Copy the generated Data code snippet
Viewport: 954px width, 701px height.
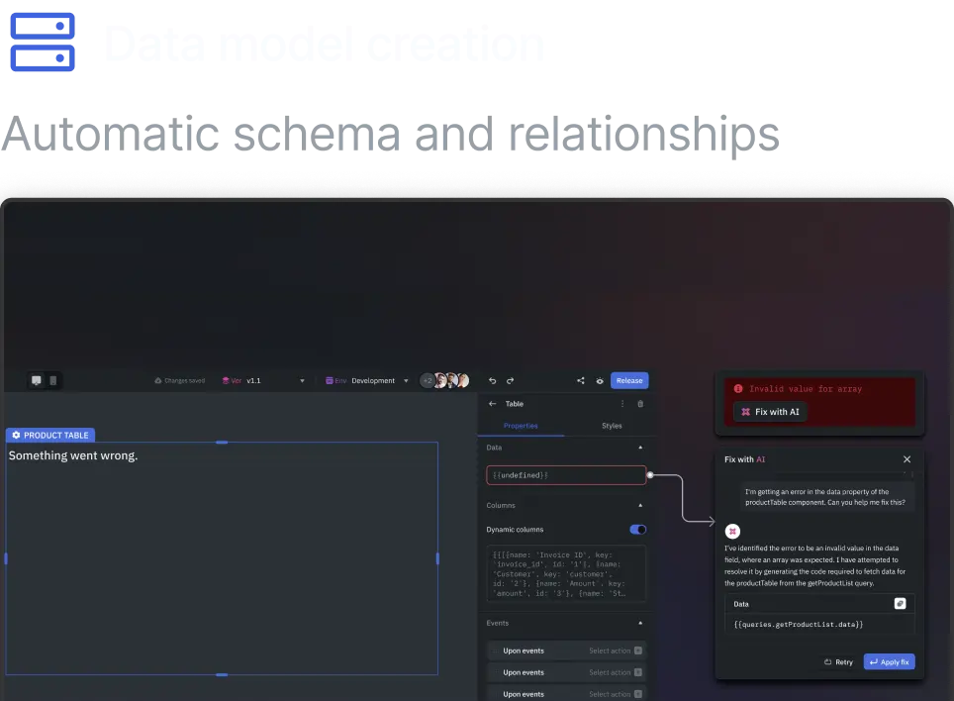click(x=901, y=603)
